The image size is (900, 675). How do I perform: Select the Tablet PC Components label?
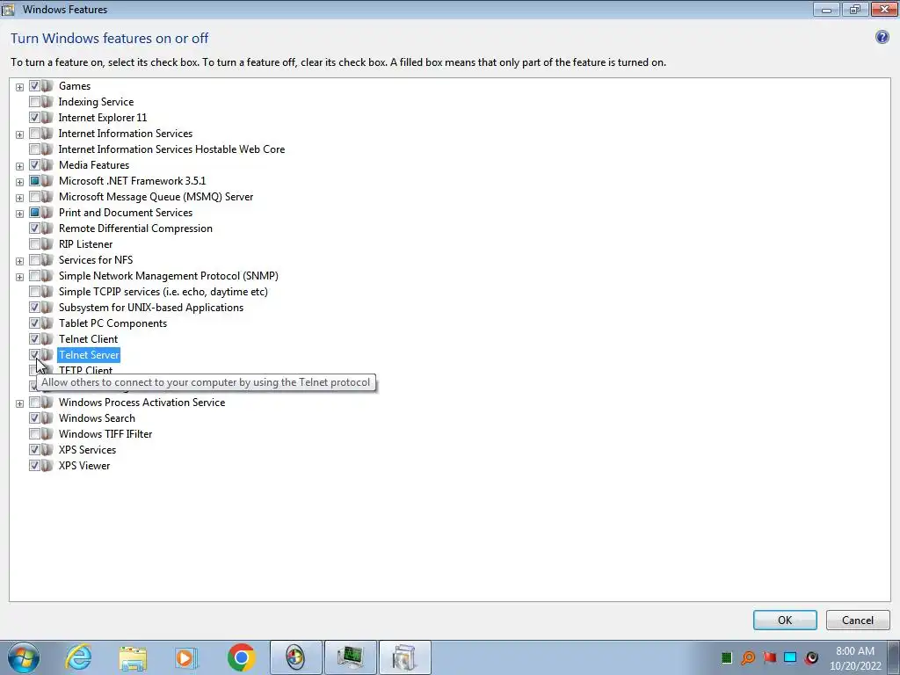113,323
